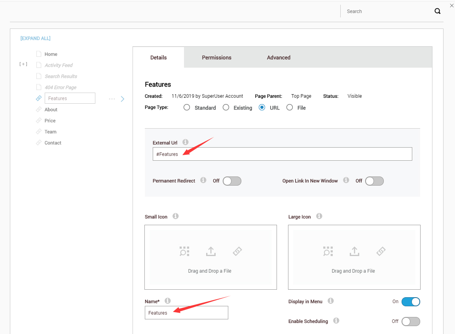Click the link icon inside Small Icon drop zone
The image size is (455, 334).
pos(237,251)
